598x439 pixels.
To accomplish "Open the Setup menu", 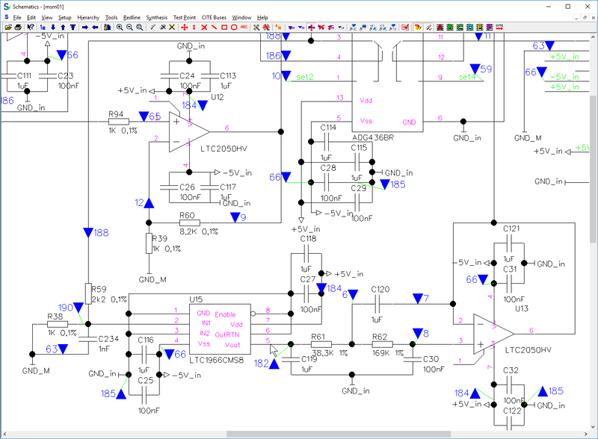I will point(65,17).
